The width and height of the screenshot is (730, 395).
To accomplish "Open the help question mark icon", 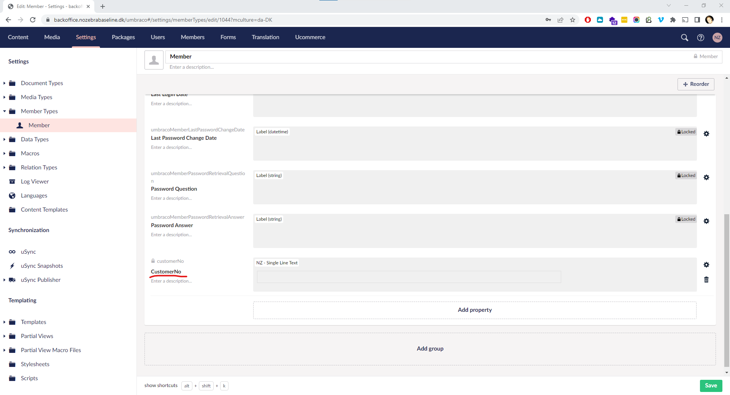I will pyautogui.click(x=700, y=37).
